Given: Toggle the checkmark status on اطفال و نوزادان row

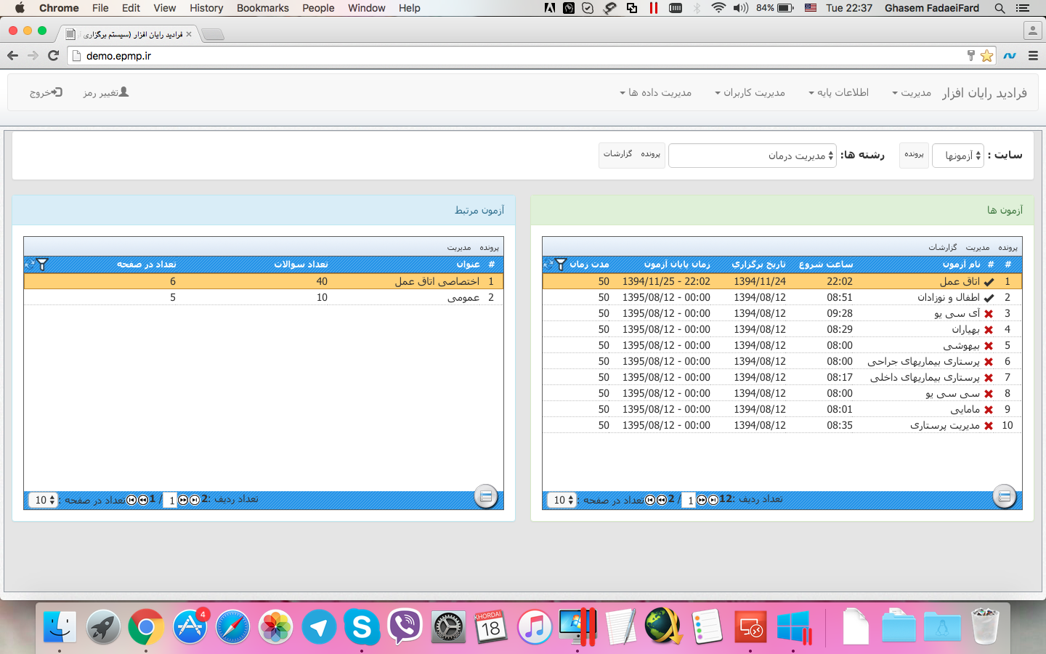Looking at the screenshot, I should point(989,298).
